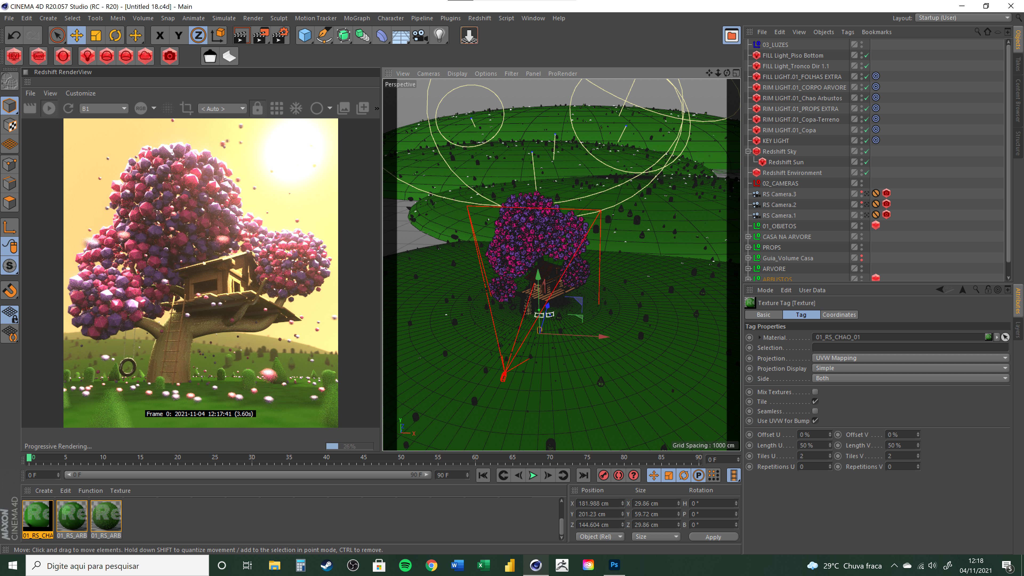Click the Light object icon
Image resolution: width=1024 pixels, height=576 pixels.
pyautogui.click(x=439, y=36)
